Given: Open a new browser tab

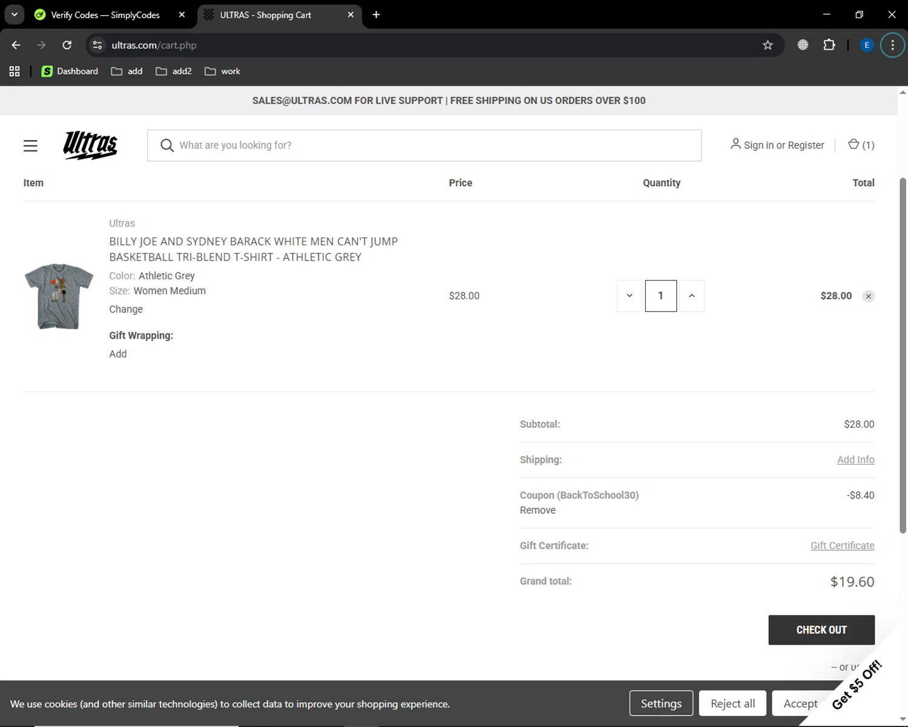Looking at the screenshot, I should pos(376,15).
